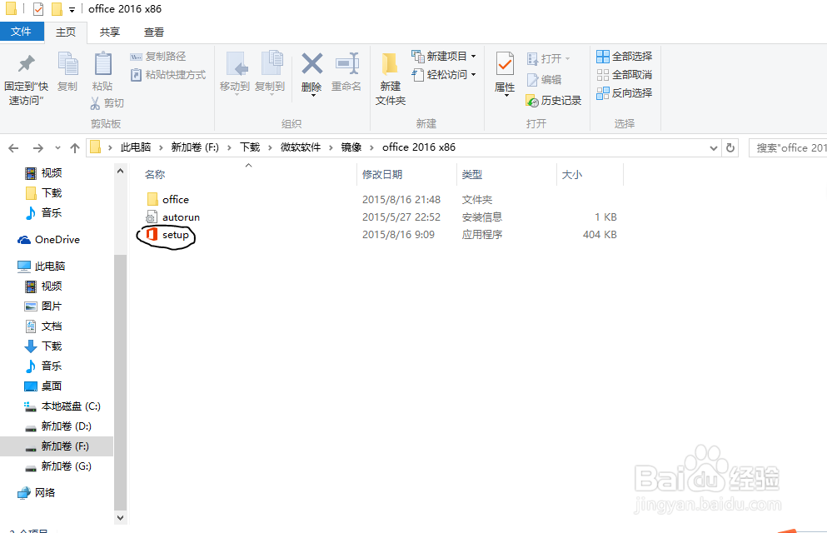827x533 pixels.
Task: Click Select All (全部选择)
Action: [625, 57]
